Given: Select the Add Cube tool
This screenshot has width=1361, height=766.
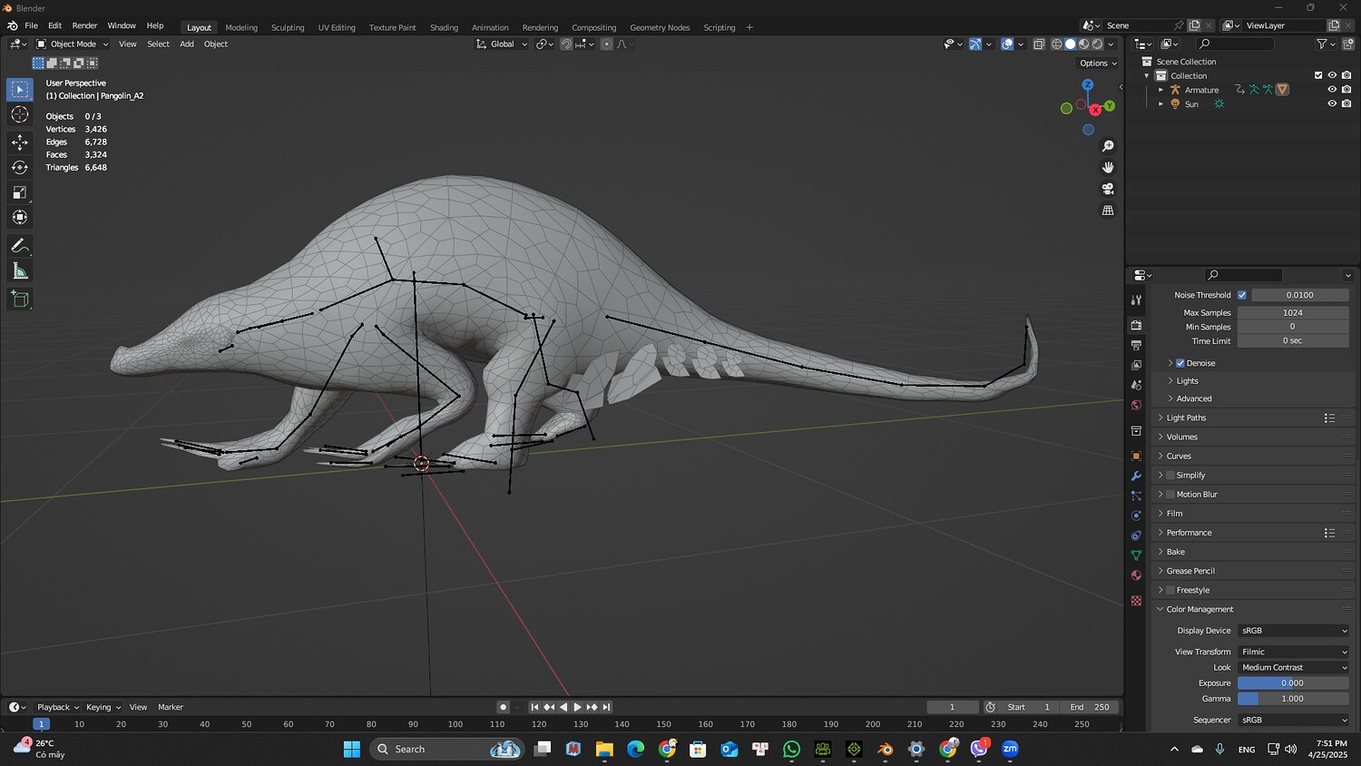Looking at the screenshot, I should pyautogui.click(x=20, y=300).
